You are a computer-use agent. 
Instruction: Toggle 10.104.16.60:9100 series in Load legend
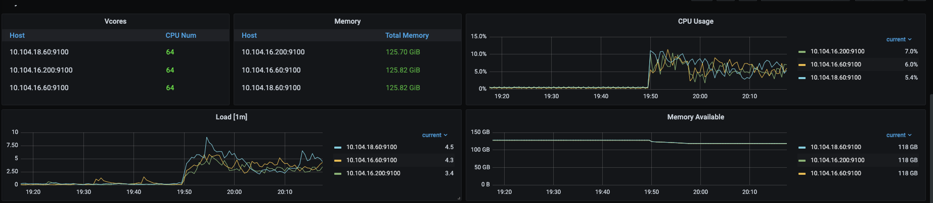tap(371, 160)
